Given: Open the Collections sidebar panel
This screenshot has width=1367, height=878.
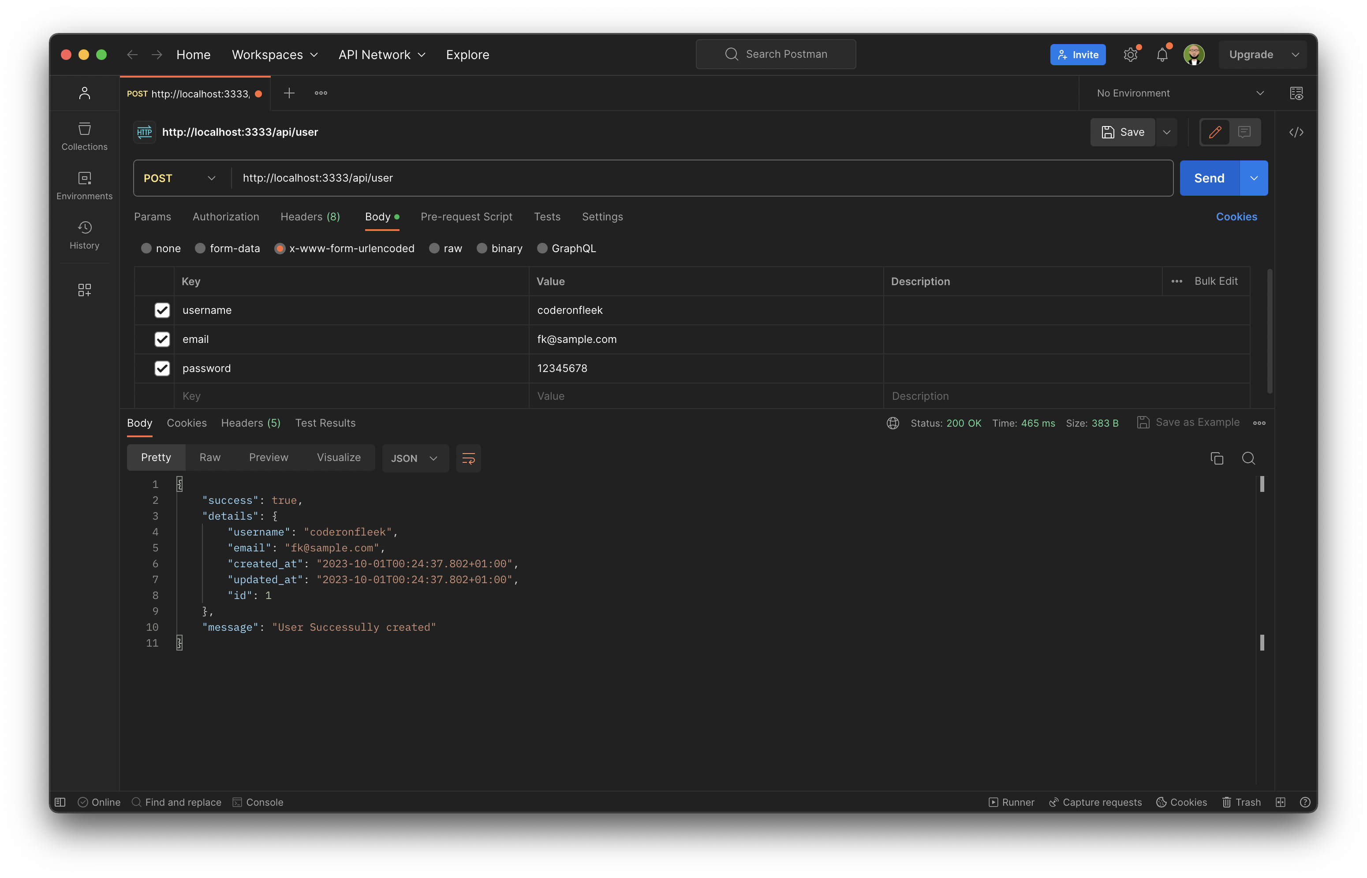Looking at the screenshot, I should [84, 136].
